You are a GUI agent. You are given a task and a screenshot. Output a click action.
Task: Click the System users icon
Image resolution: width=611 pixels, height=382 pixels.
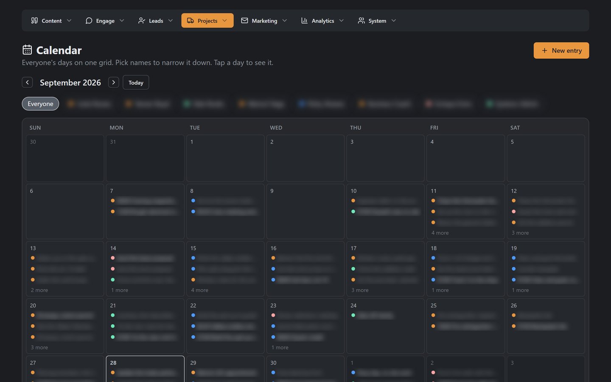click(x=361, y=20)
